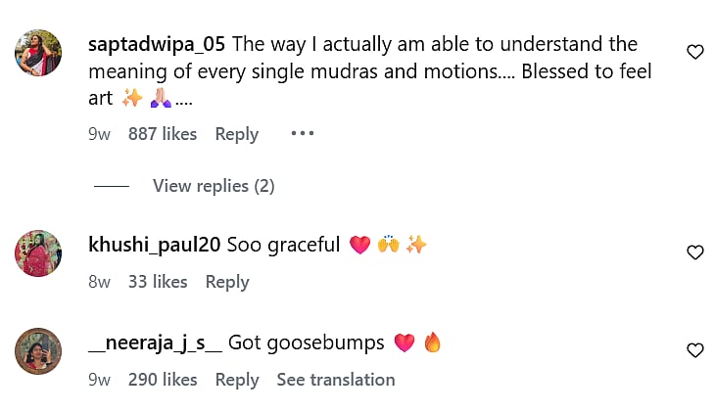The height and width of the screenshot is (411, 714).
Task: Open __neeraja_j_s__'s profile picture
Action: 39,350
